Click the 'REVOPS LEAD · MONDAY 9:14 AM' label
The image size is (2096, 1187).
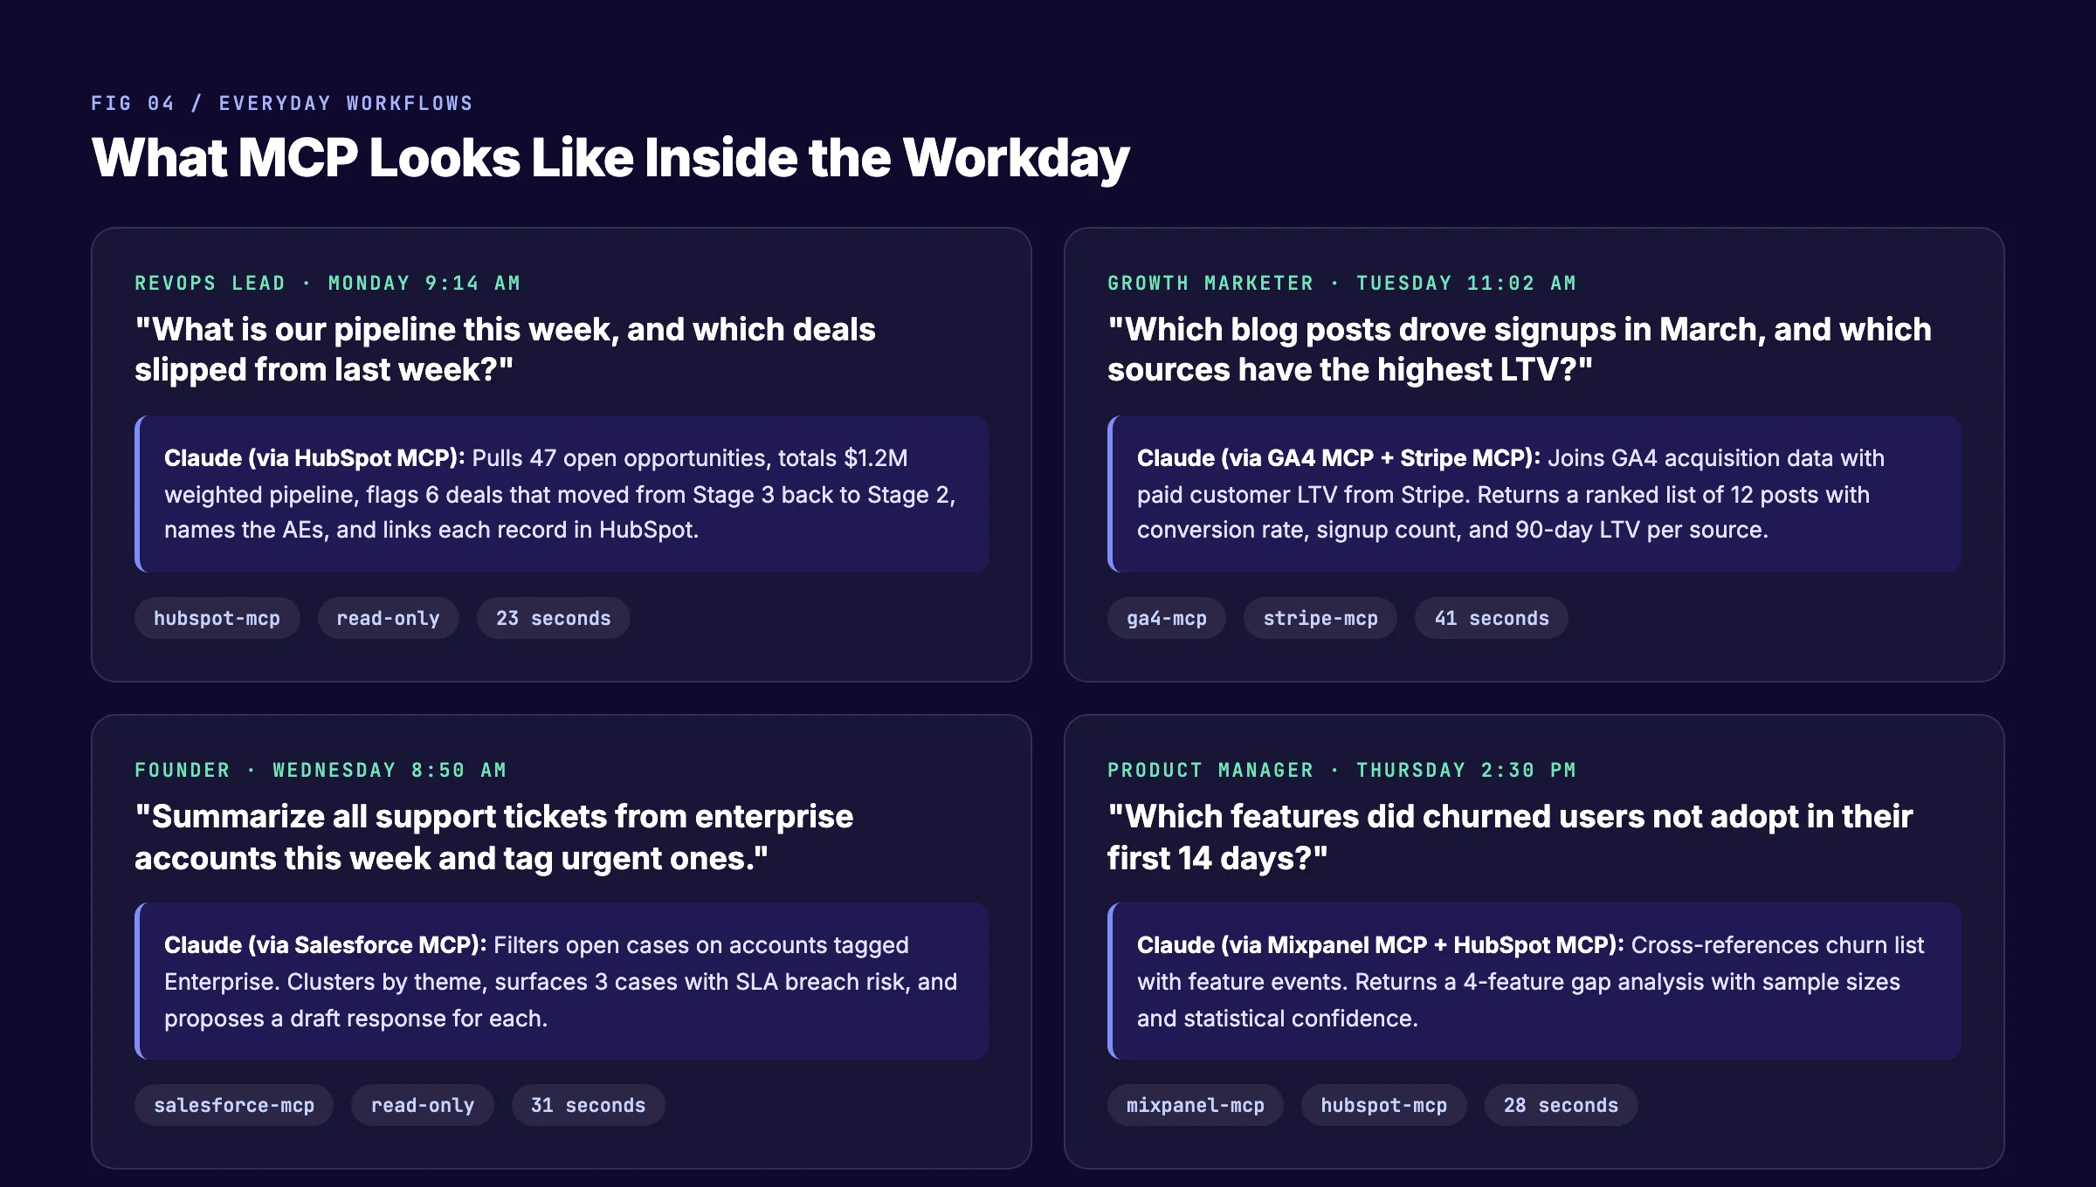click(327, 283)
